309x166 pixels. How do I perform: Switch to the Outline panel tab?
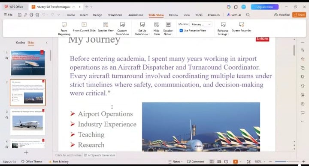pyautogui.click(x=21, y=43)
